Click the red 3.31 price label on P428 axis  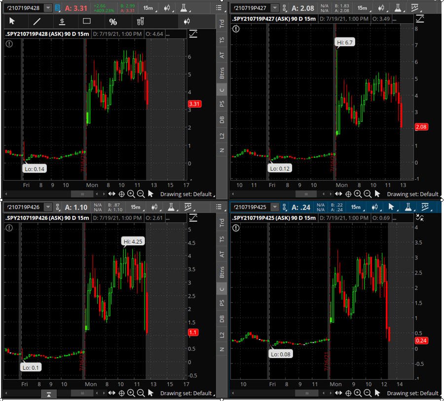tap(194, 104)
